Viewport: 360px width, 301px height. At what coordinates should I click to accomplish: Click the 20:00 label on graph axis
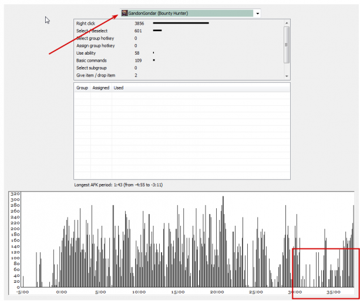(x=217, y=292)
